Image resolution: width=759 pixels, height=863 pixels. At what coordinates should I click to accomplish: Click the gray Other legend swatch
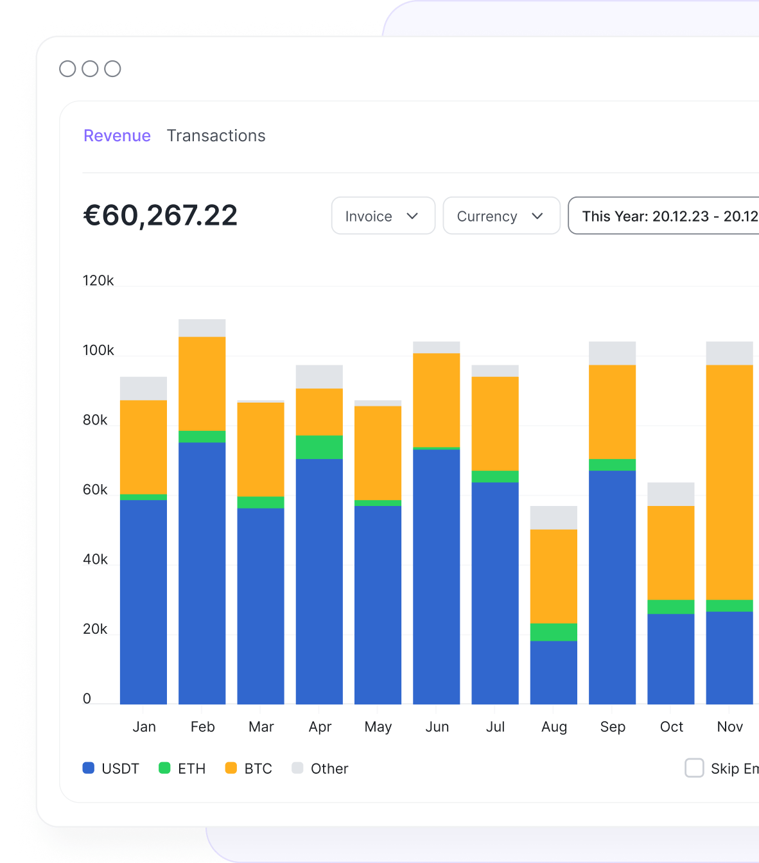[x=297, y=768]
